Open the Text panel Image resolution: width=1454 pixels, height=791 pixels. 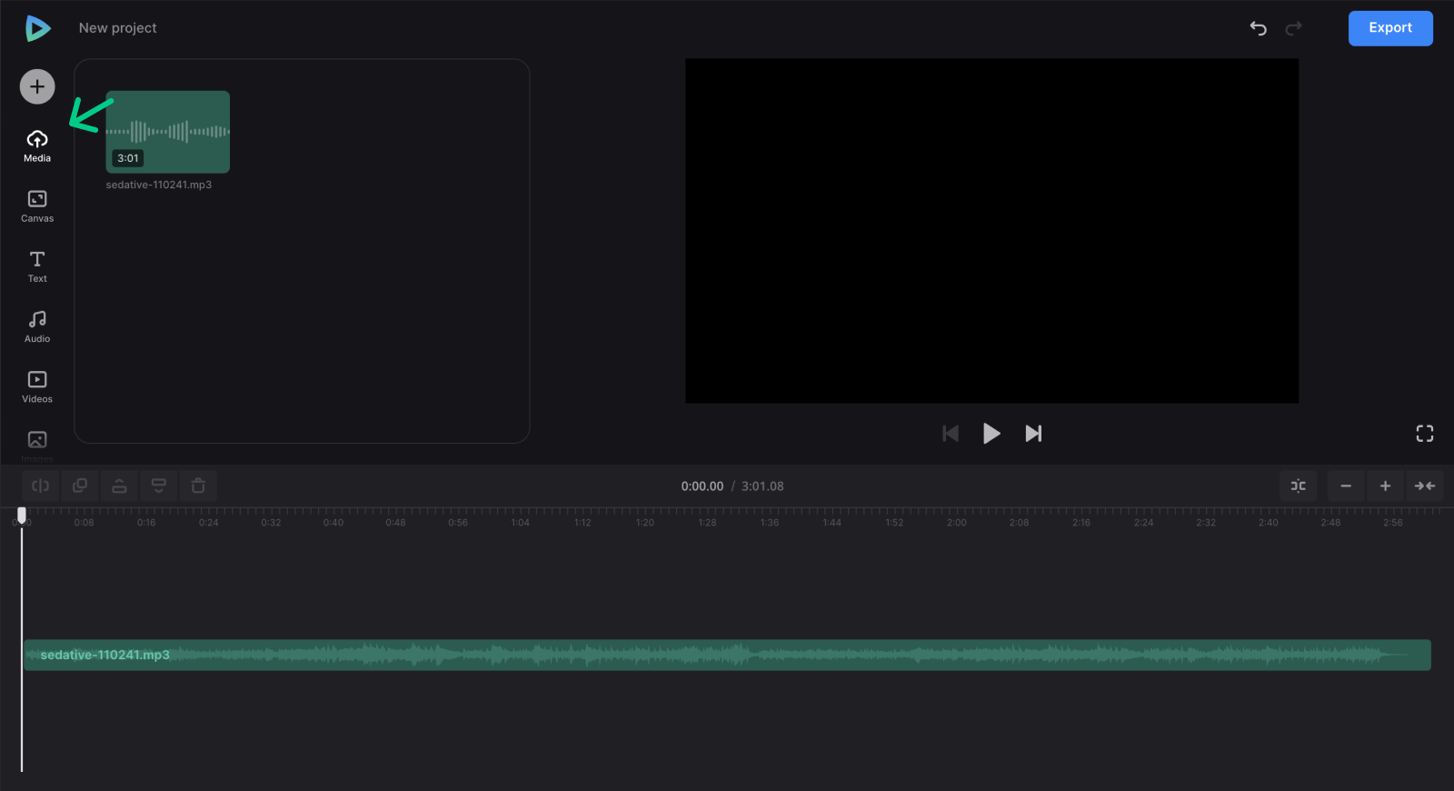(37, 266)
